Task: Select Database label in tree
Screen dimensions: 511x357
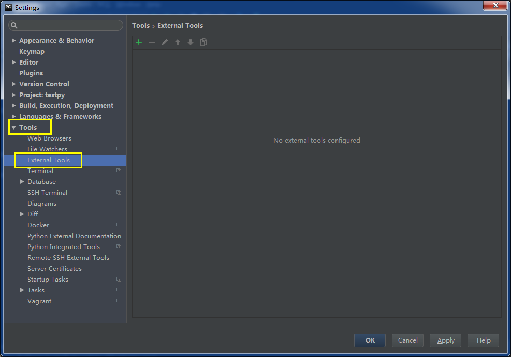Action: pyautogui.click(x=41, y=182)
